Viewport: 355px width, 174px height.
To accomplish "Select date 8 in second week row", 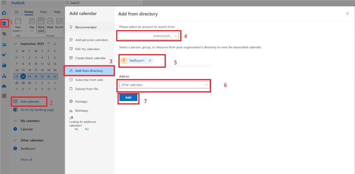I will click(x=23, y=64).
